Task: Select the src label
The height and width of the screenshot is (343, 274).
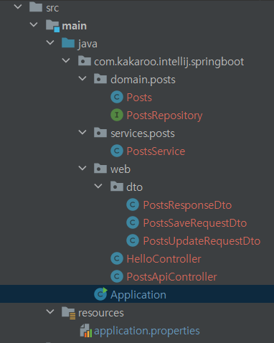Action: tap(52, 8)
